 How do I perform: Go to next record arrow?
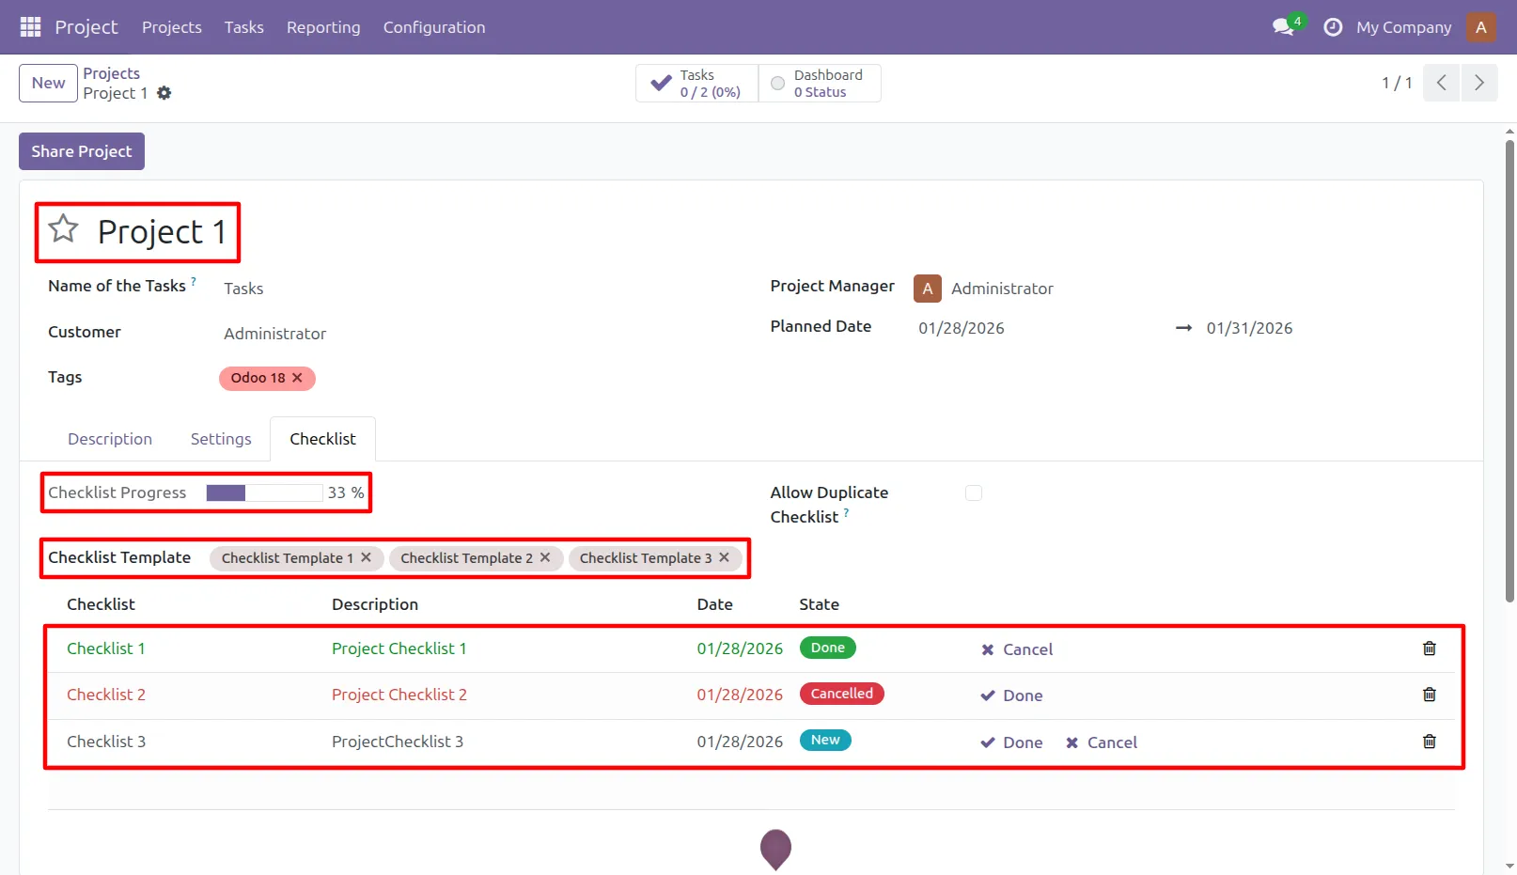pyautogui.click(x=1479, y=83)
